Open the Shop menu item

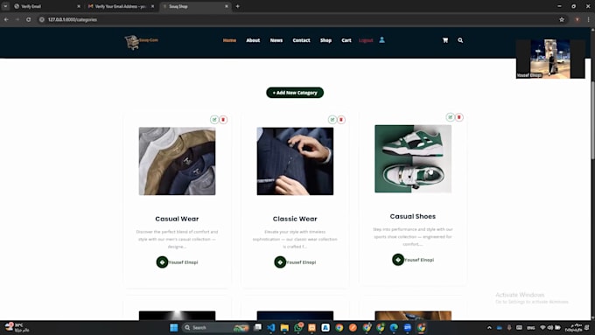(325, 40)
